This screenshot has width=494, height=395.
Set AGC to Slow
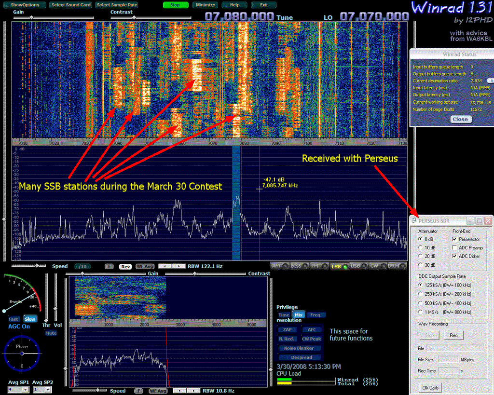(x=30, y=319)
